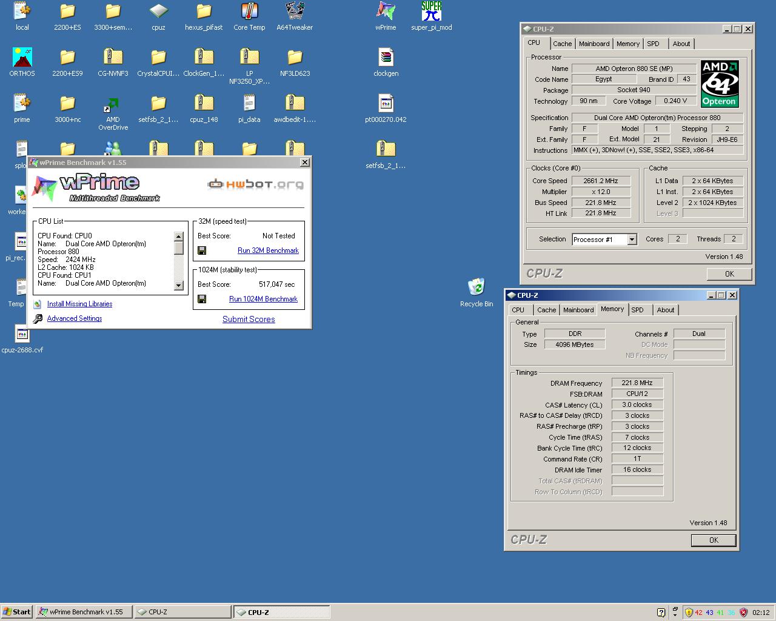Close the wPrime Benchmark window
Image resolution: width=776 pixels, height=621 pixels.
(305, 162)
